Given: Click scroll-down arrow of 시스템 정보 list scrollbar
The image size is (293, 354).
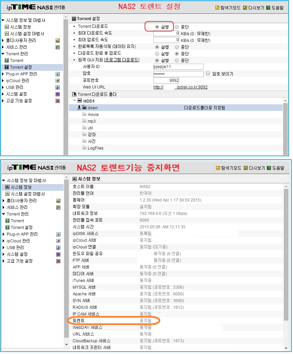Looking at the screenshot, I should [286, 348].
